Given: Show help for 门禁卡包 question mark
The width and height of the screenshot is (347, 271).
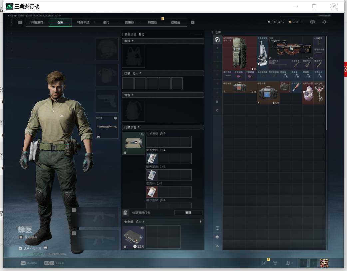Looking at the screenshot, I should (x=139, y=127).
